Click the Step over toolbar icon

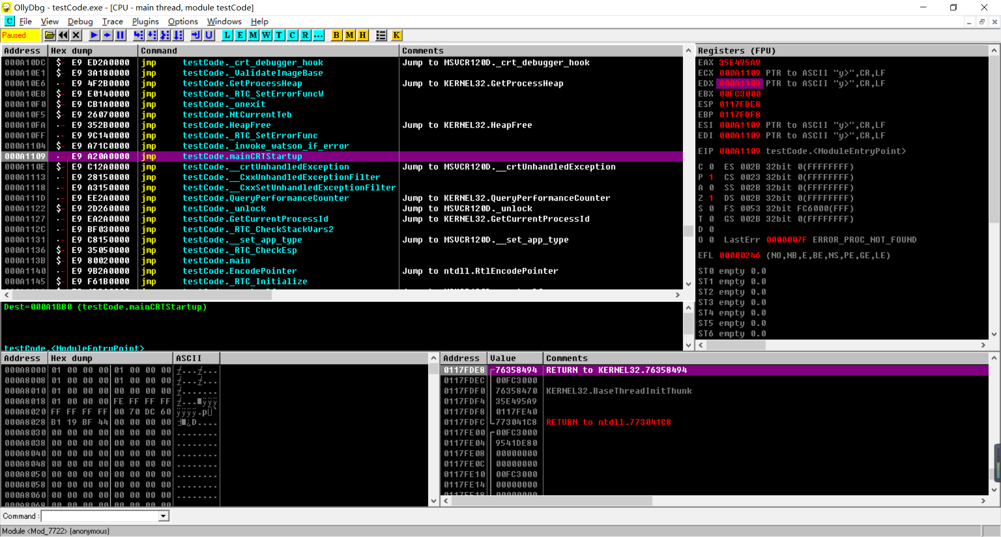tap(152, 35)
